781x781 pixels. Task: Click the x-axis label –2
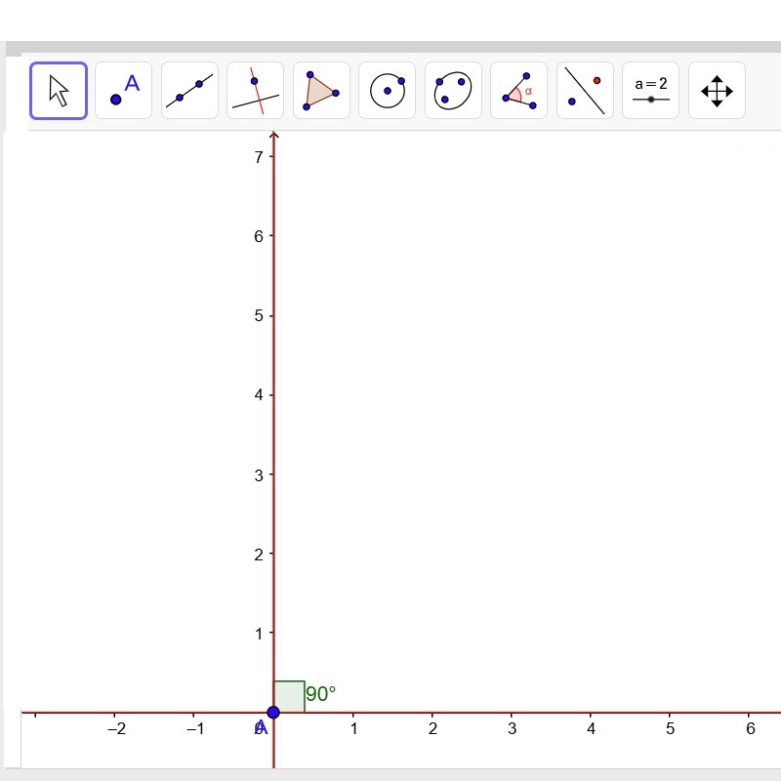(x=116, y=728)
